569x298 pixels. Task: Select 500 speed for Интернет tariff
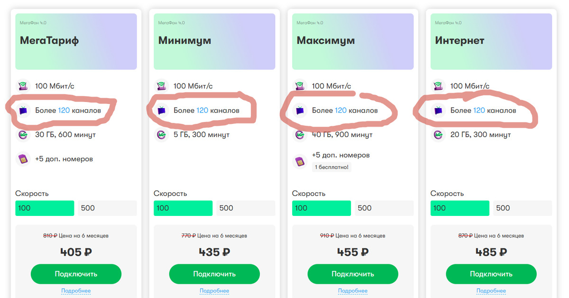[523, 208]
